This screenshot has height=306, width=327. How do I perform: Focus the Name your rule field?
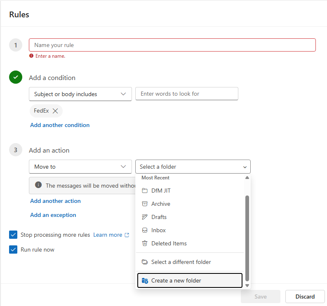(x=172, y=45)
